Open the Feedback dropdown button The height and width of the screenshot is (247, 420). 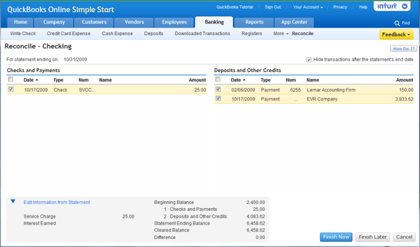tap(396, 35)
